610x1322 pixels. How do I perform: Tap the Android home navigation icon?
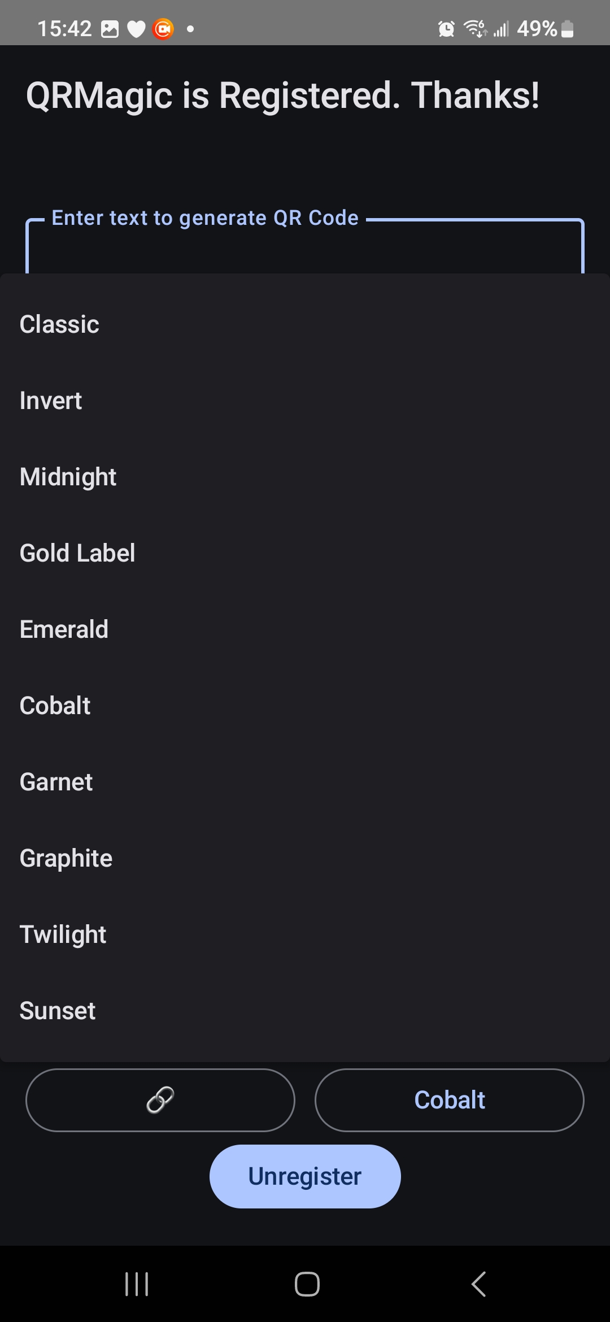[x=307, y=1284]
